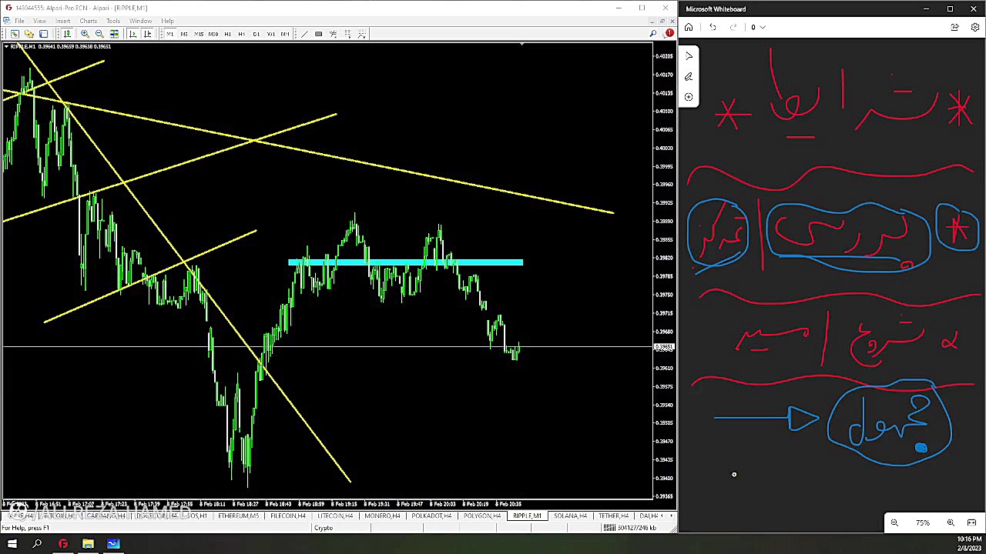Zoom in the Whiteboard canvas
The height and width of the screenshot is (554, 986).
[951, 523]
